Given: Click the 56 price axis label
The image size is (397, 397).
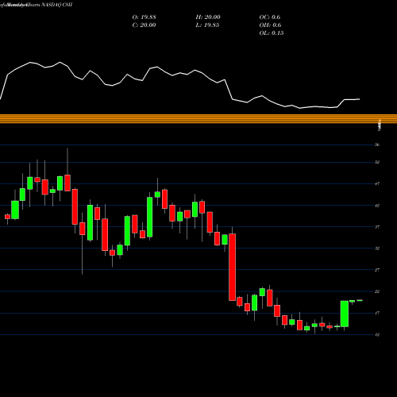Looking at the screenshot, I should (x=377, y=145).
